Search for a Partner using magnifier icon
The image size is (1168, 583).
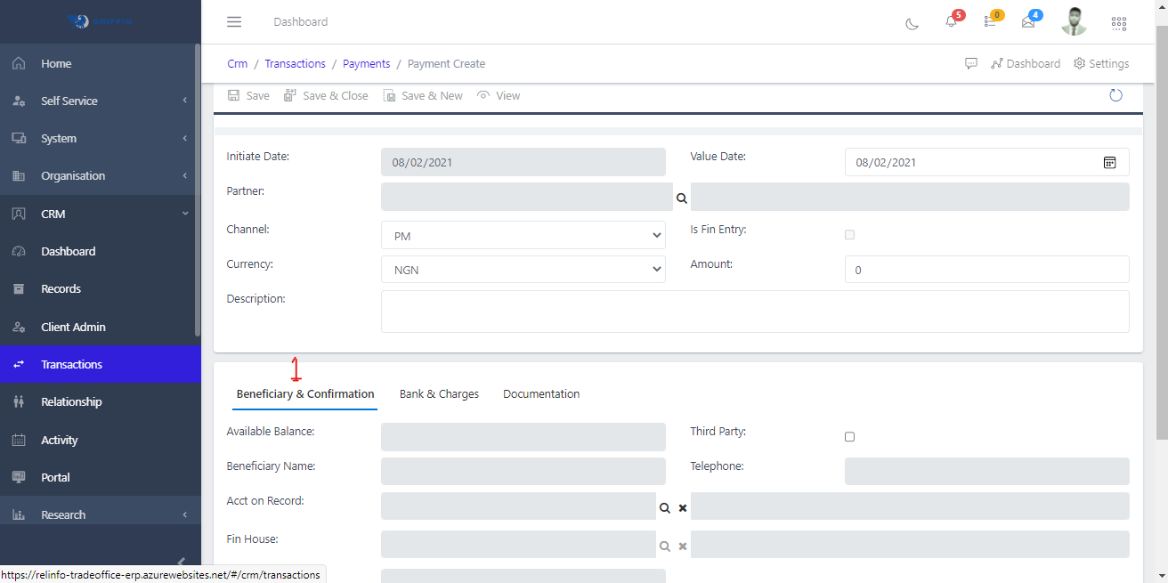(681, 197)
